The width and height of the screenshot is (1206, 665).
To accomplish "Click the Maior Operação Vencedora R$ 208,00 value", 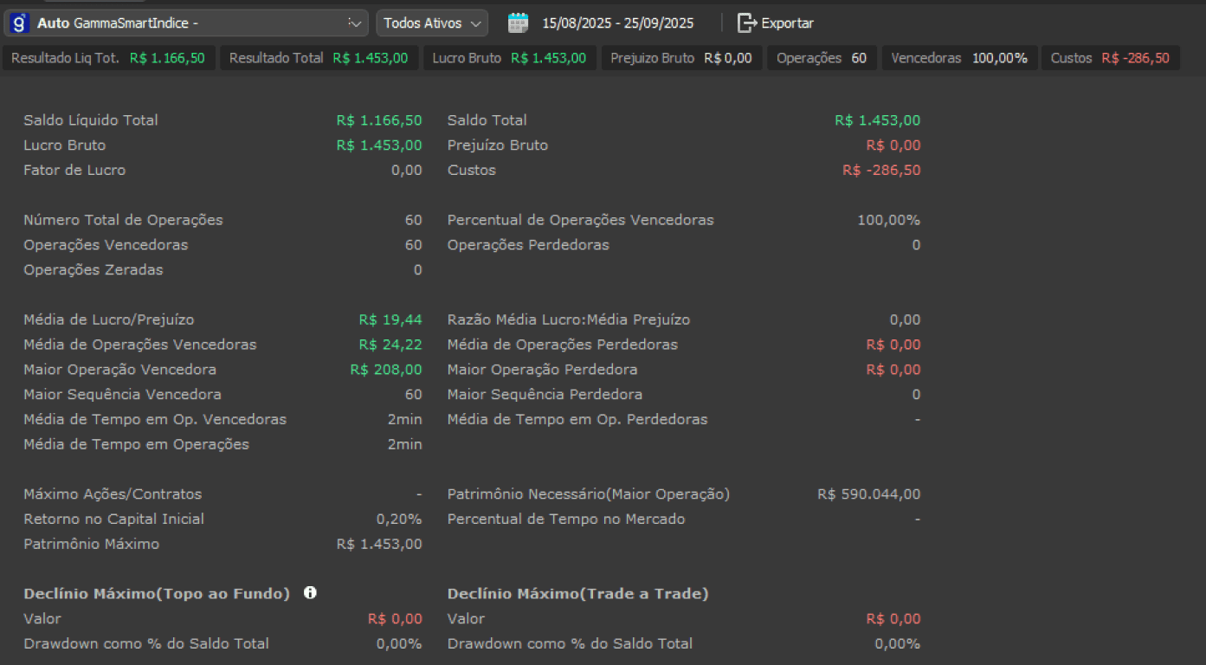I will (x=386, y=370).
